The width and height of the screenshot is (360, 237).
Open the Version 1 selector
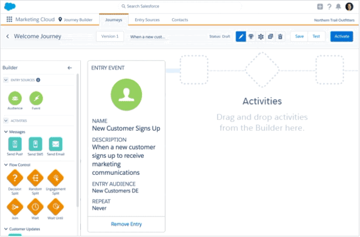pos(110,36)
